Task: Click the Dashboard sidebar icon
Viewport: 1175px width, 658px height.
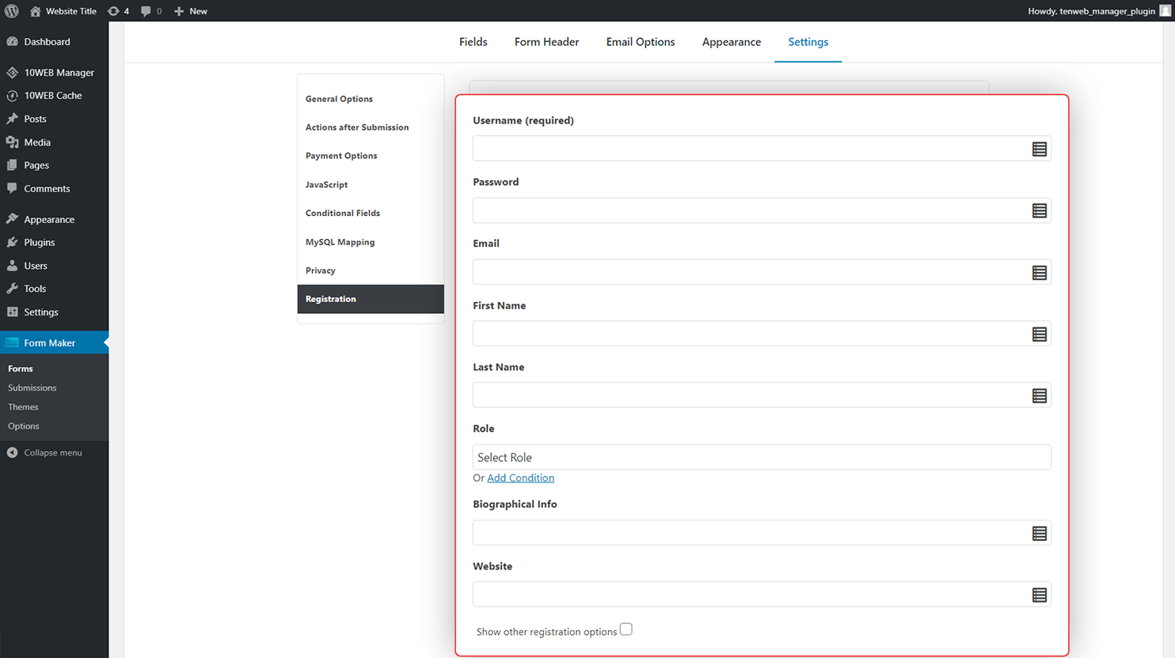Action: (x=12, y=42)
